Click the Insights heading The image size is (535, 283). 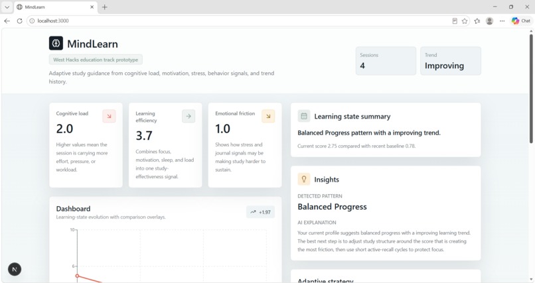tap(327, 180)
